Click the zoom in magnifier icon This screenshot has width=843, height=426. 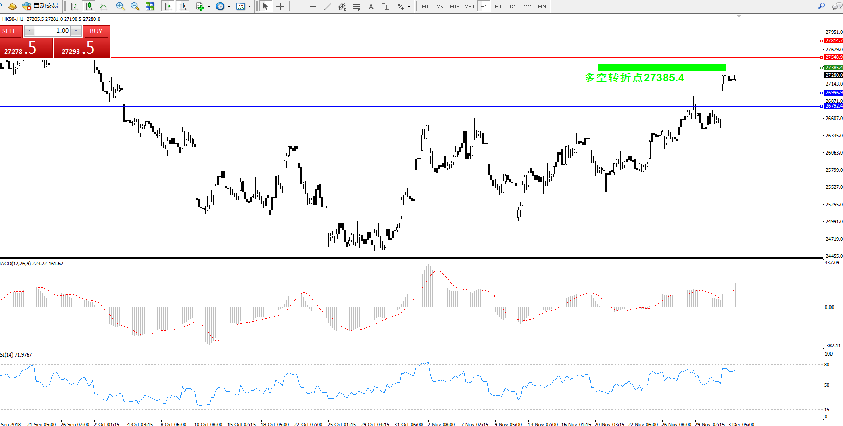[121, 6]
